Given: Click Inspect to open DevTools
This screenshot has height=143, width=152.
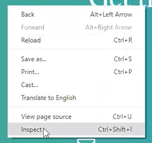Looking at the screenshot, I should click(77, 130).
